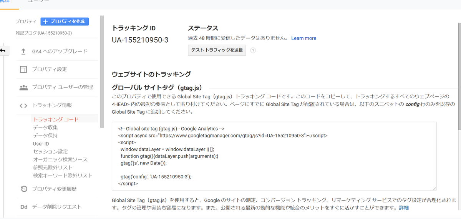461x219 pixels.
Task: Open データ削除リクエスト menu item
Action: point(57,207)
